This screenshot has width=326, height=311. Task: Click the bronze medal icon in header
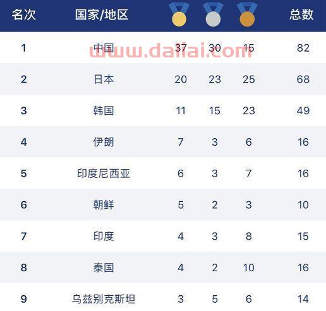tap(247, 15)
